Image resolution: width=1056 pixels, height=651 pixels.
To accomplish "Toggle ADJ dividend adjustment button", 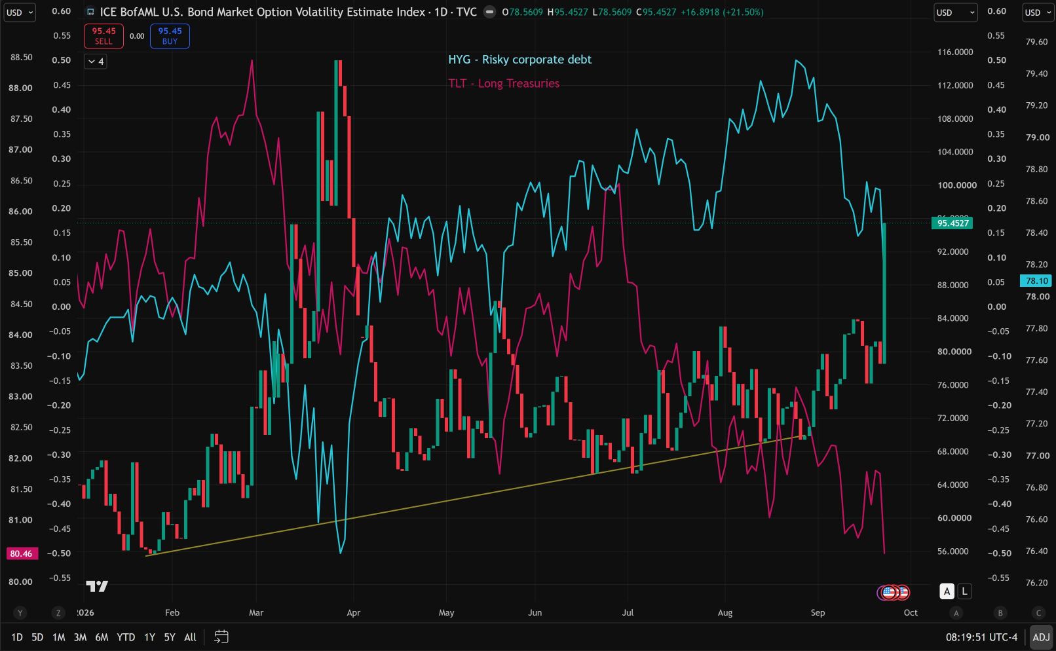I will click(1041, 637).
